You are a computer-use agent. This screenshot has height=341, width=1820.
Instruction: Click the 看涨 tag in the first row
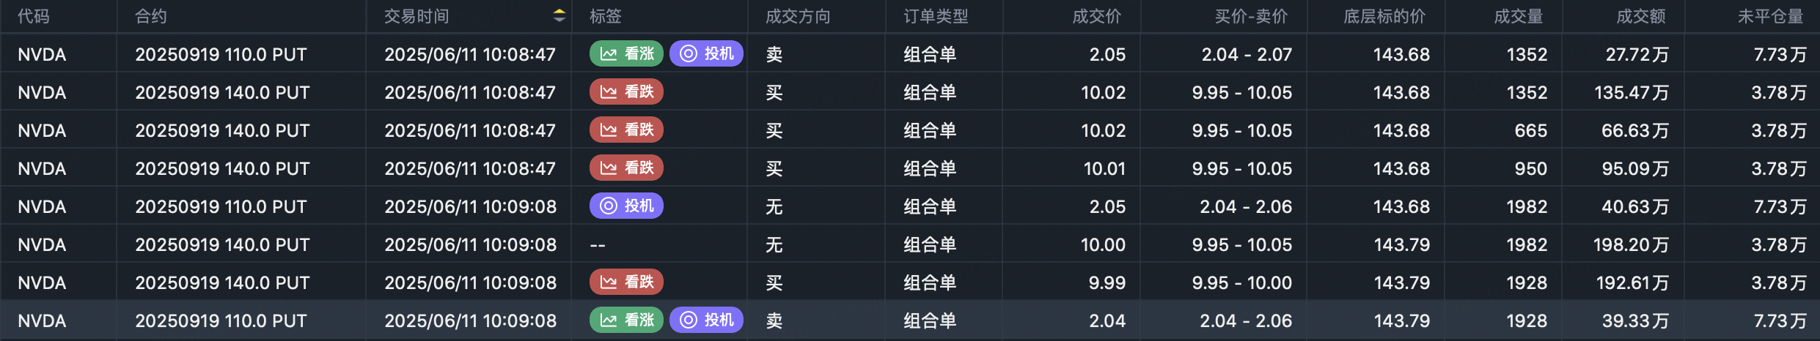(626, 53)
